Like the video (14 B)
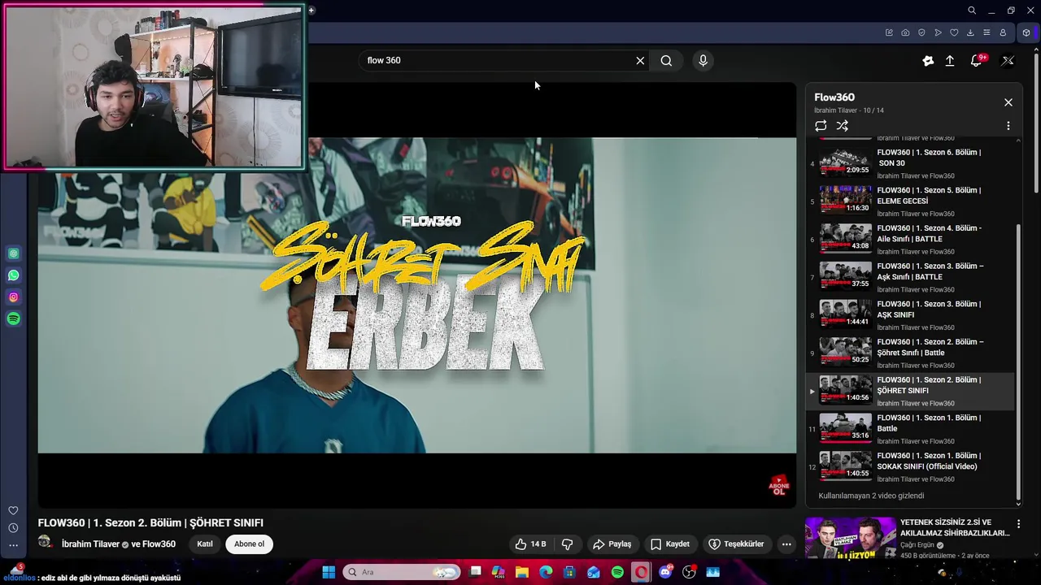 (530, 544)
